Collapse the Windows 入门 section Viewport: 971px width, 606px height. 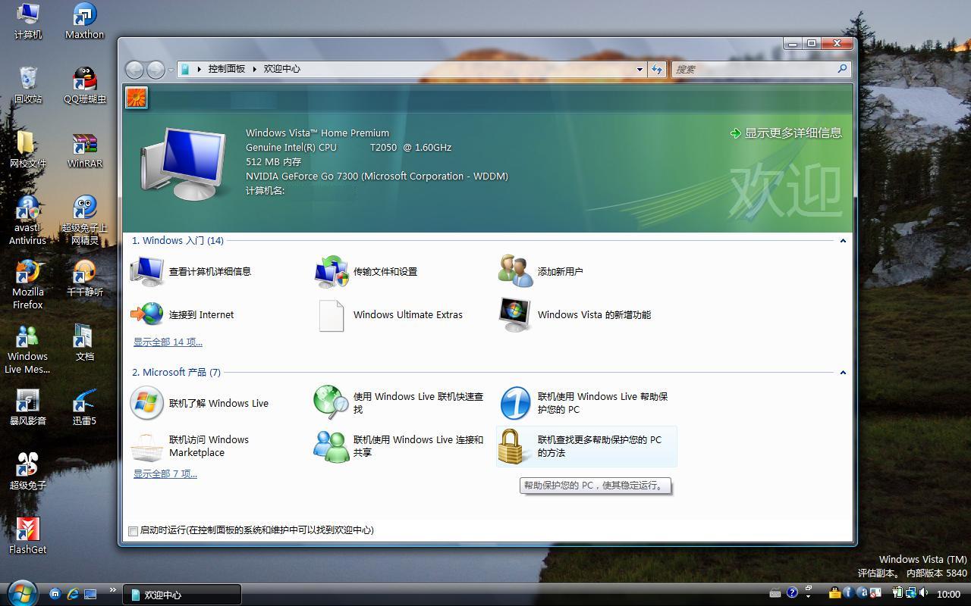tap(842, 241)
